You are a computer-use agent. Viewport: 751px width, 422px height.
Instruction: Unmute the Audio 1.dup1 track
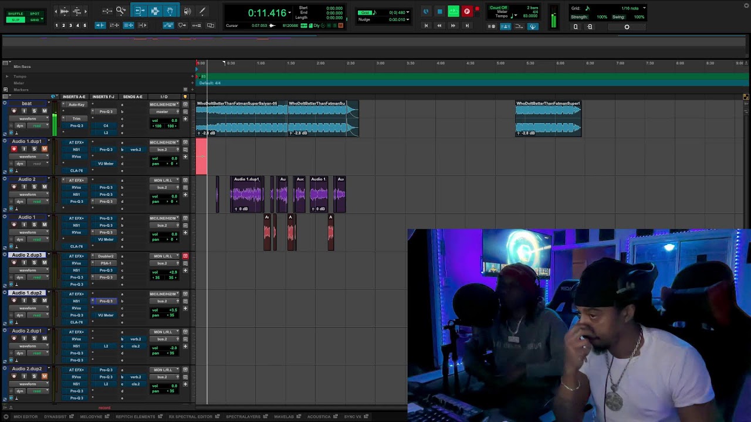coord(44,149)
